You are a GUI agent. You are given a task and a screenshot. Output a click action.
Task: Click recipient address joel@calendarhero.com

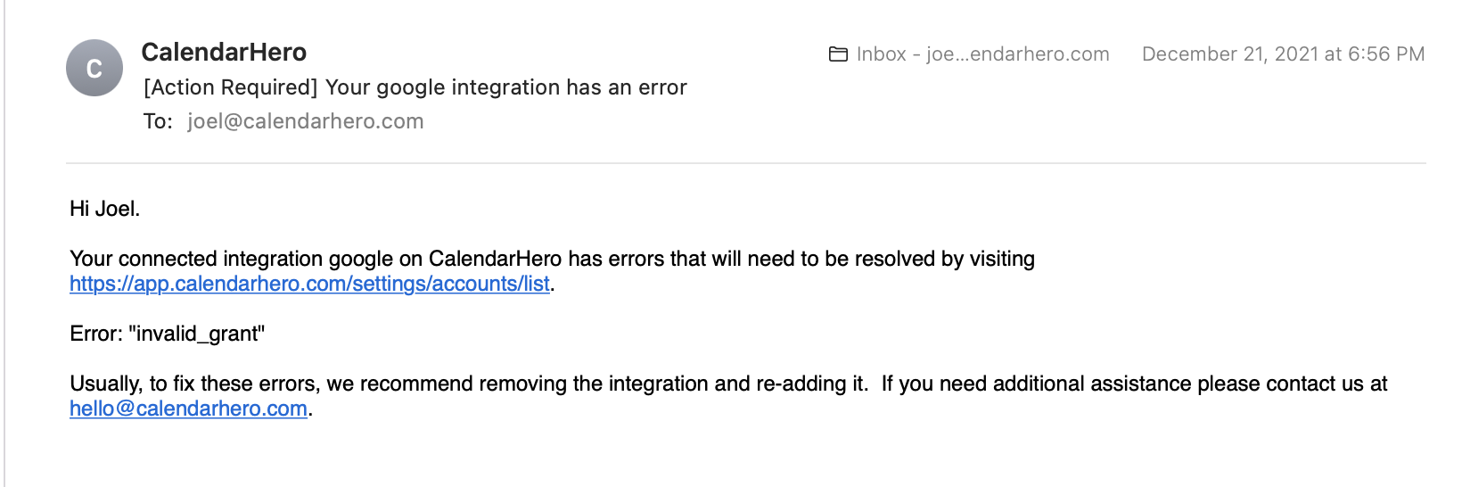305,121
